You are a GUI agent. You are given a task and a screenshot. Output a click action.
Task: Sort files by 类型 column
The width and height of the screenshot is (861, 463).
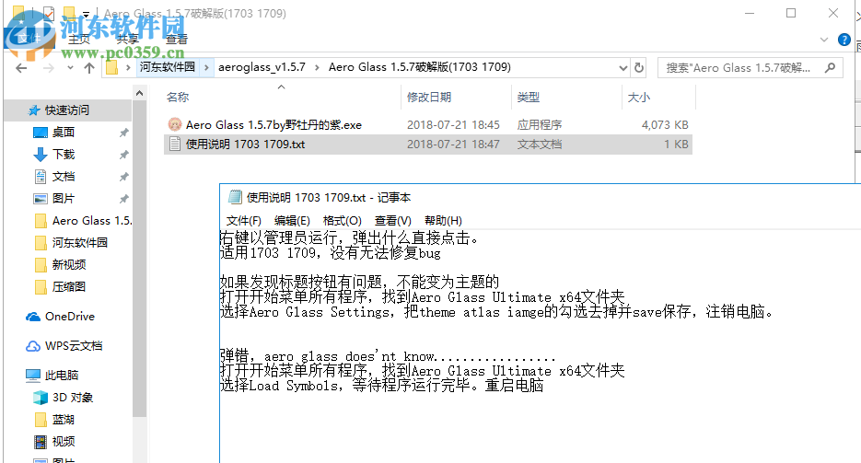tap(529, 98)
